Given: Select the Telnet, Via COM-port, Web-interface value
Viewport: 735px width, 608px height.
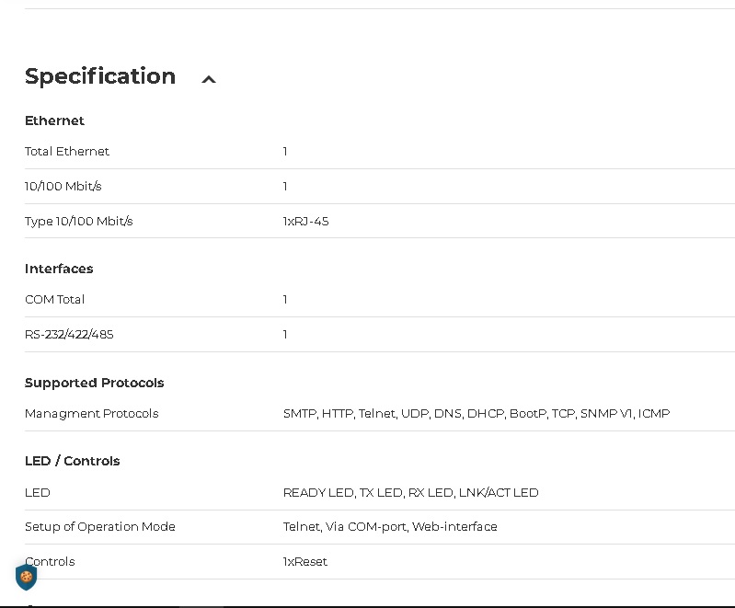Looking at the screenshot, I should [x=390, y=526].
